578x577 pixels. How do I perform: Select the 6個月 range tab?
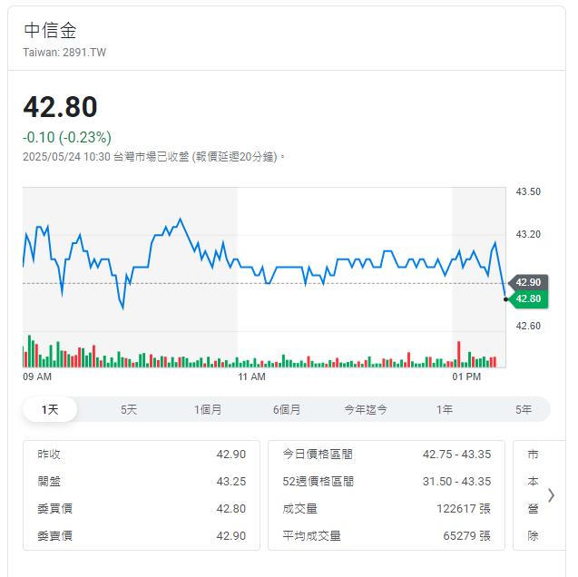tap(287, 409)
